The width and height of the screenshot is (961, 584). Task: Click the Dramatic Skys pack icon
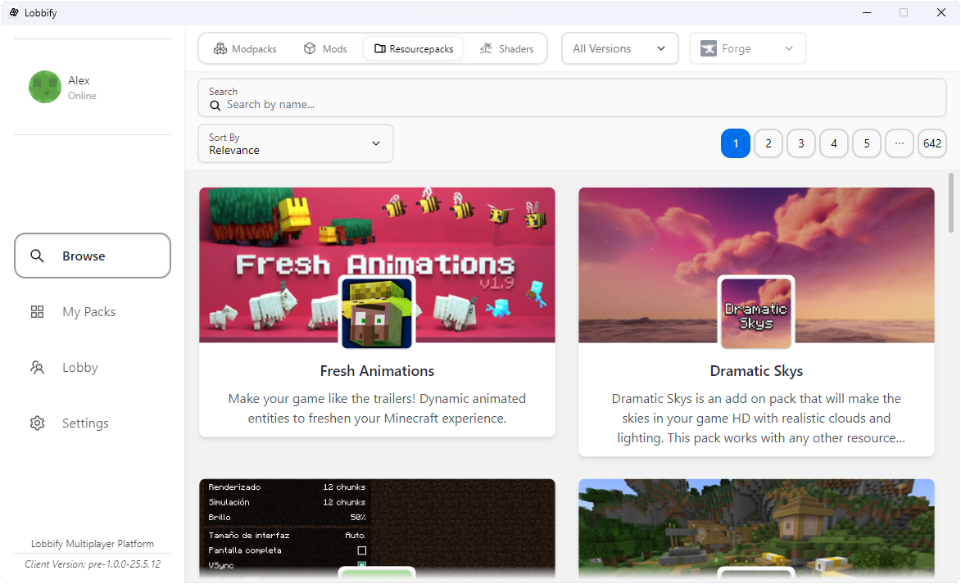coord(756,313)
